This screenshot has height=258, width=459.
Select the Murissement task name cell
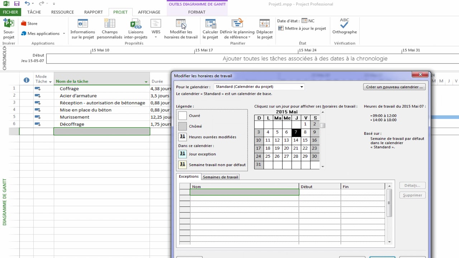[102, 117]
